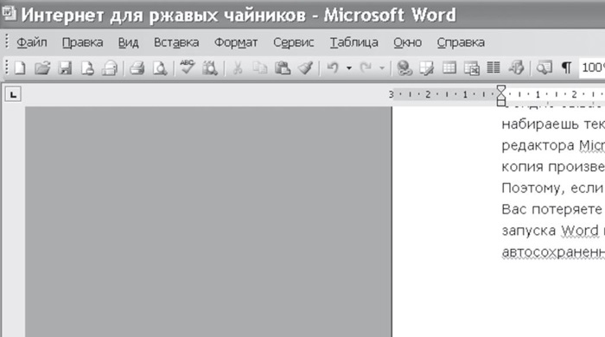The width and height of the screenshot is (605, 337).
Task: Open the Файл menu
Action: point(32,42)
